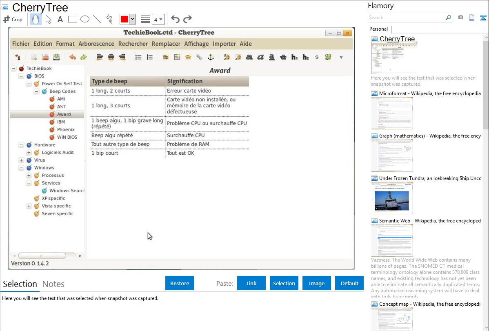Click the CherryTree italic text icon
The image size is (489, 331).
point(260,57)
